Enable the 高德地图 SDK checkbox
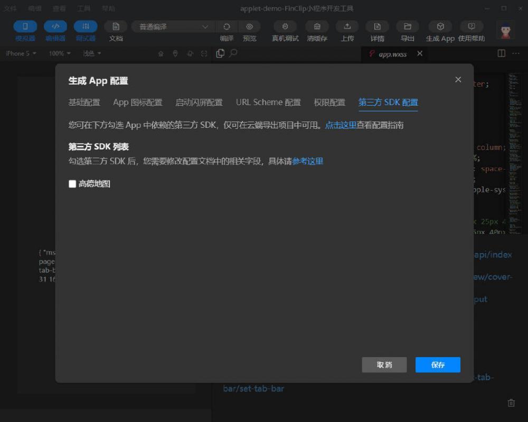The height and width of the screenshot is (422, 528). coord(72,184)
